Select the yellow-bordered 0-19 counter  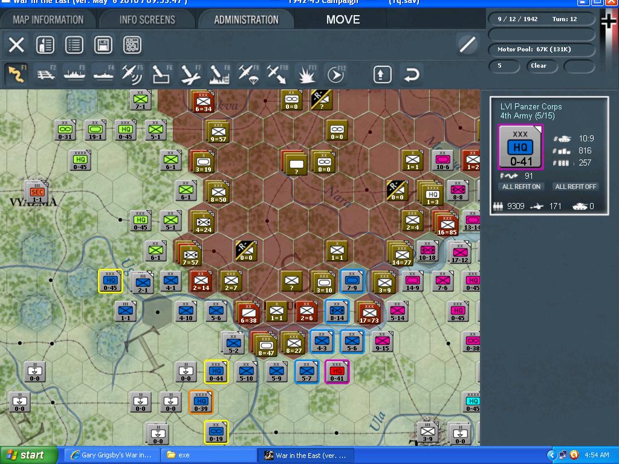216,432
